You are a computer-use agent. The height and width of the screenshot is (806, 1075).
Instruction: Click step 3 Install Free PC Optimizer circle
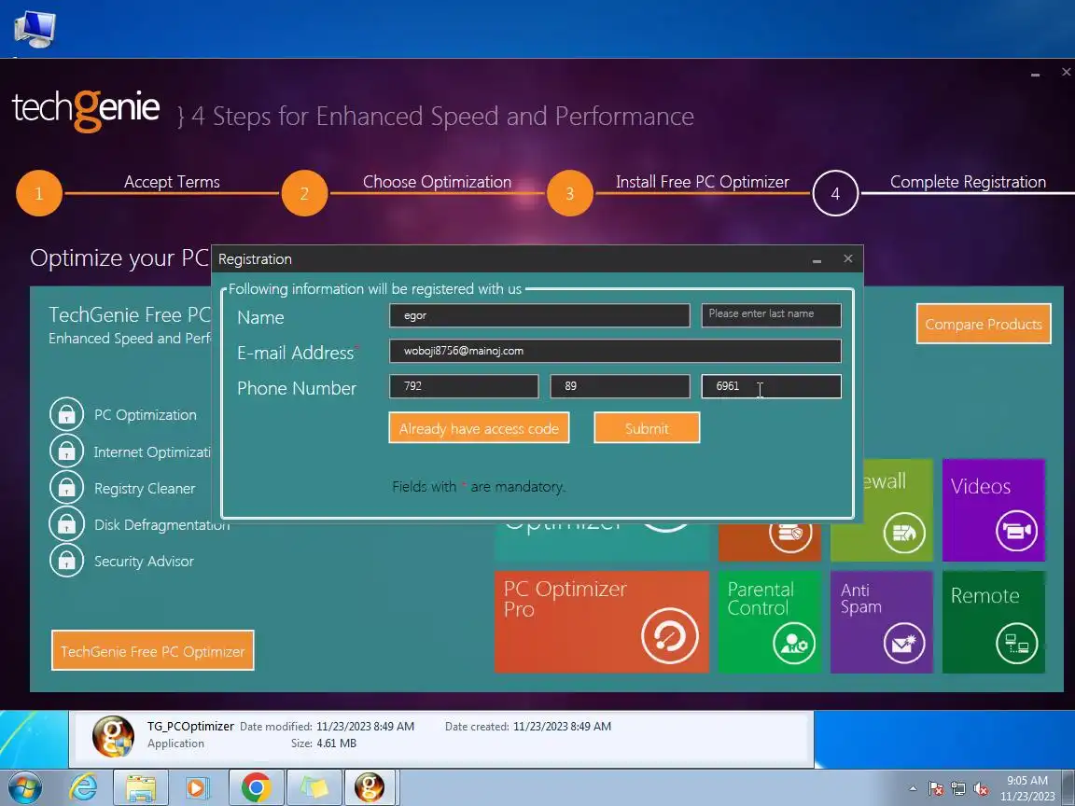click(570, 193)
